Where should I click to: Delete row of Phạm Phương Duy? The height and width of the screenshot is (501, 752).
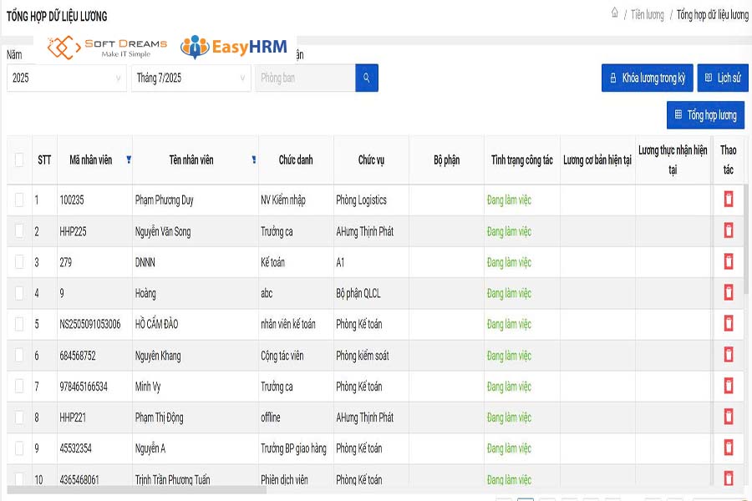coord(728,200)
